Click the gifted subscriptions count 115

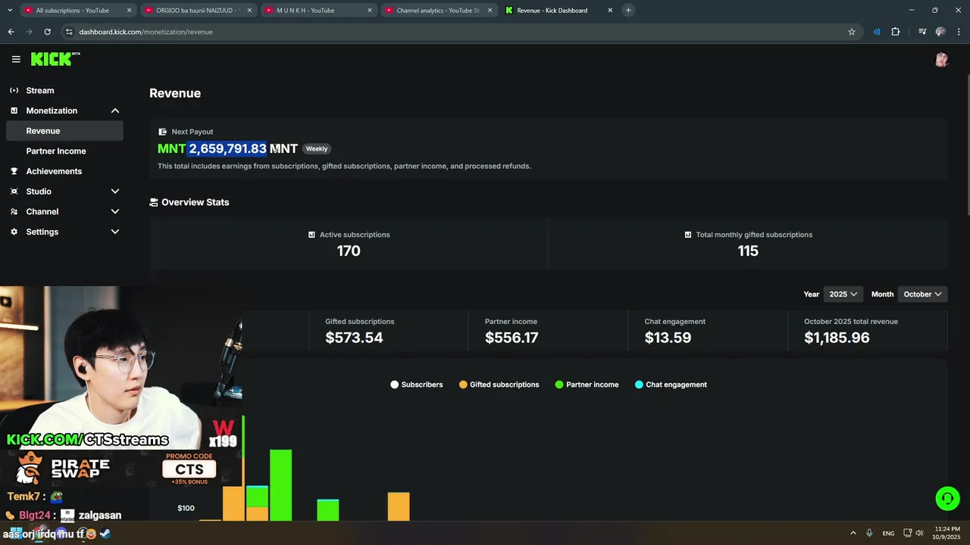click(x=748, y=251)
